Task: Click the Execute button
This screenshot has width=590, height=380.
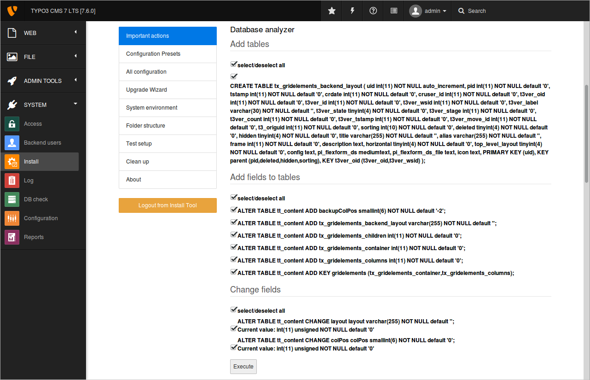Action: pyautogui.click(x=243, y=367)
